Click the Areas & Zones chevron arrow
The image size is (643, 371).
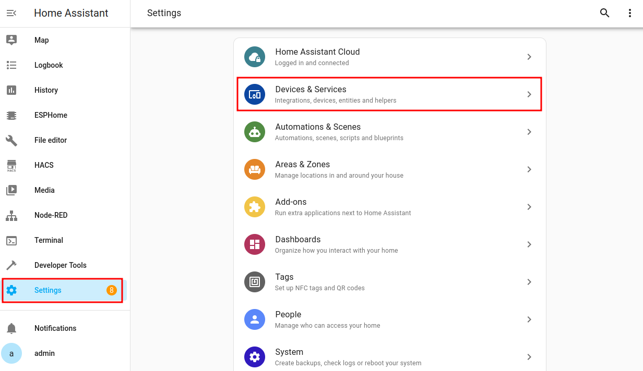click(x=529, y=169)
